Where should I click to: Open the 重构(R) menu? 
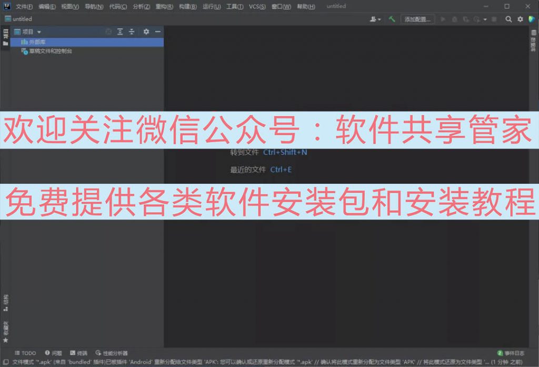click(164, 6)
